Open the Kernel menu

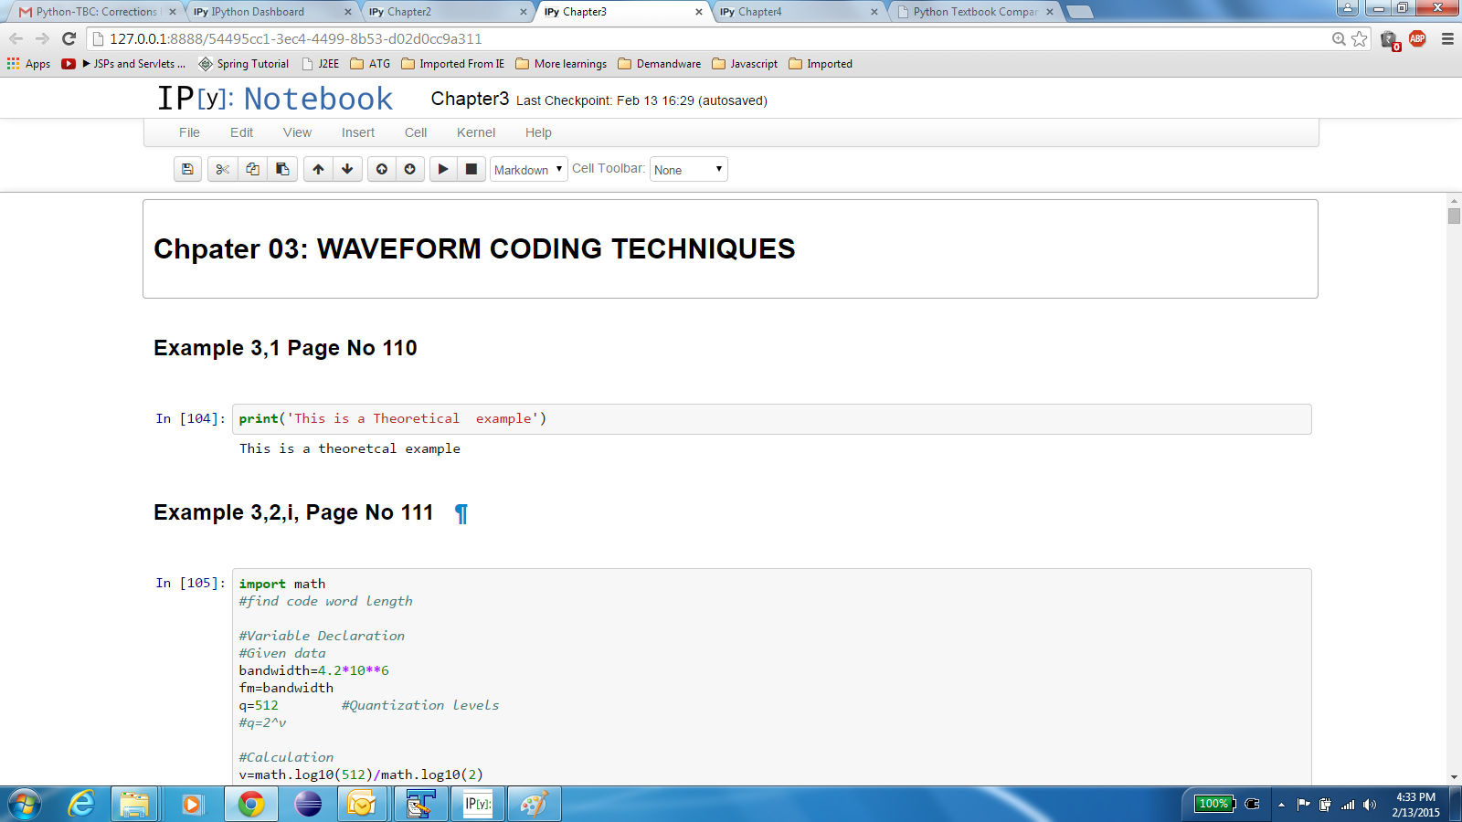(x=476, y=132)
